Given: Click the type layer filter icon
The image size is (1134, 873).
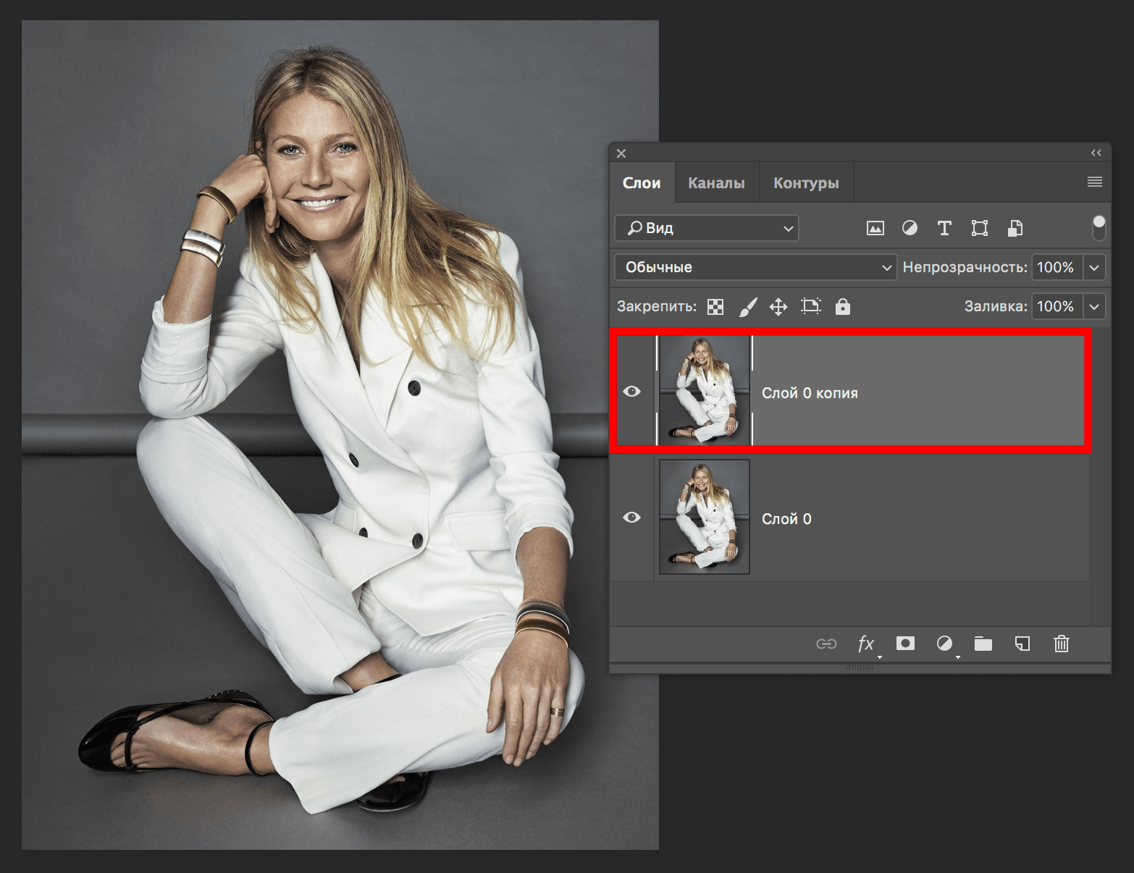Looking at the screenshot, I should 944,229.
